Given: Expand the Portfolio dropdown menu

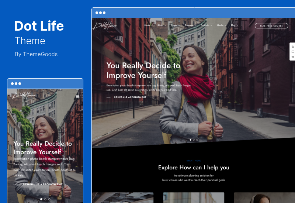Looking at the screenshot, I should click(206, 25).
